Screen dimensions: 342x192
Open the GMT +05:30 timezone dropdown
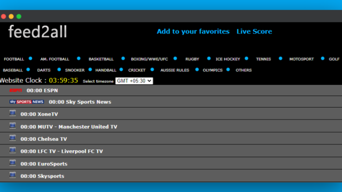coord(134,81)
